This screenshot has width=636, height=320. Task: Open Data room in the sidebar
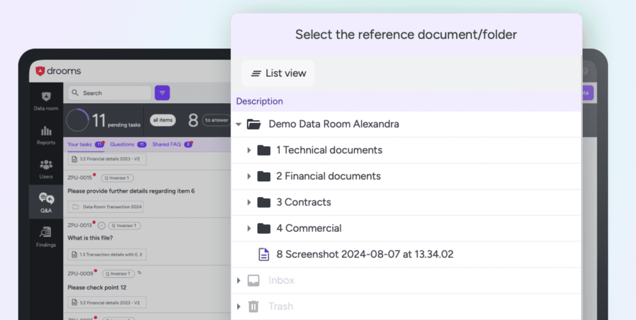click(x=46, y=101)
